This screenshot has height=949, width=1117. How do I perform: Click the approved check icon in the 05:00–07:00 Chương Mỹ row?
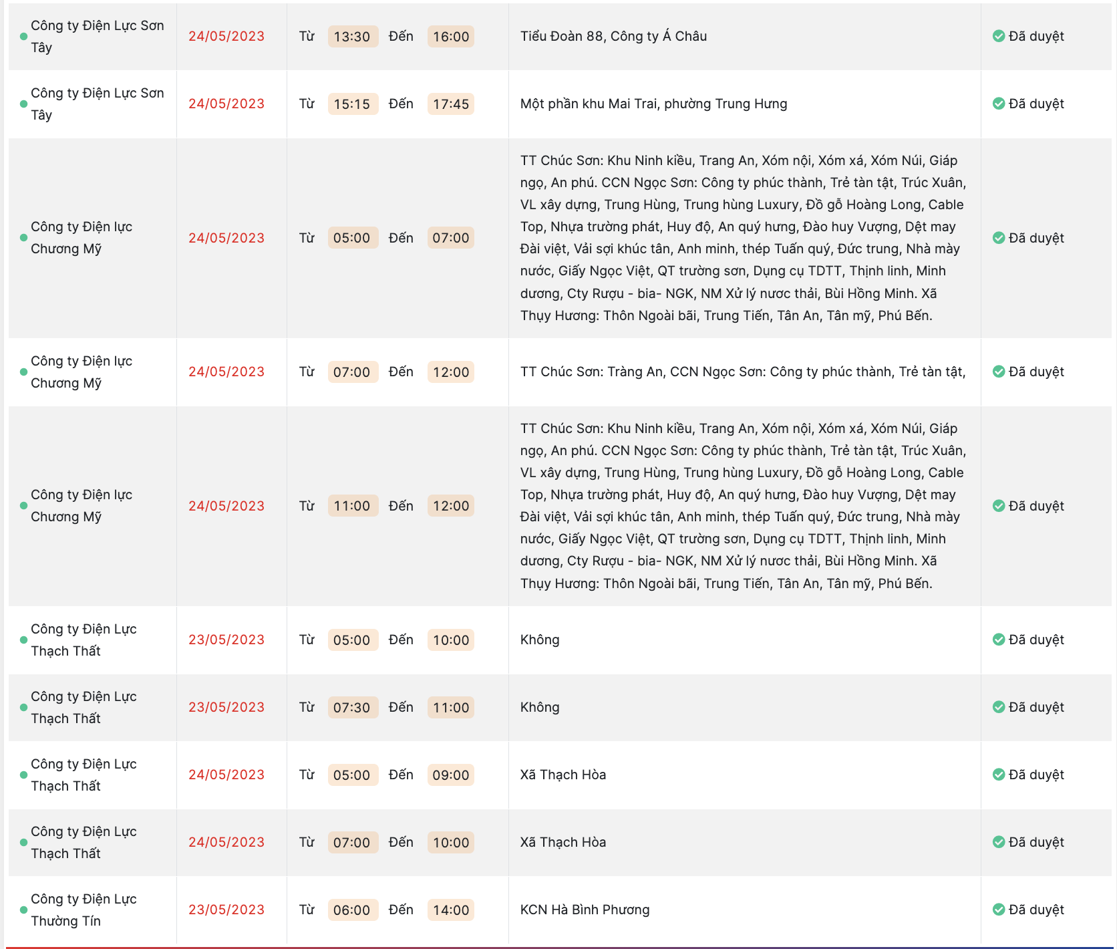coord(999,238)
